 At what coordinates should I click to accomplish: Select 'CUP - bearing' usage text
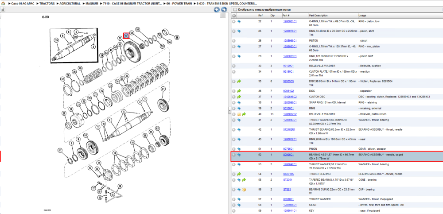tap(367, 189)
